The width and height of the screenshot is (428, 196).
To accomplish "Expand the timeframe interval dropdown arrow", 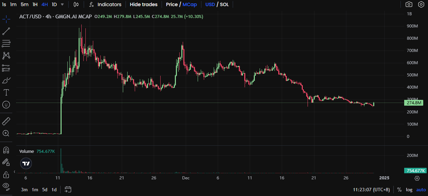I will [x=62, y=4].
